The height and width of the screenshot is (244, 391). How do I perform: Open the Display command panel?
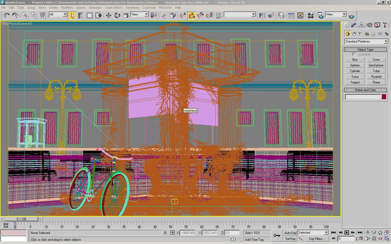377,25
